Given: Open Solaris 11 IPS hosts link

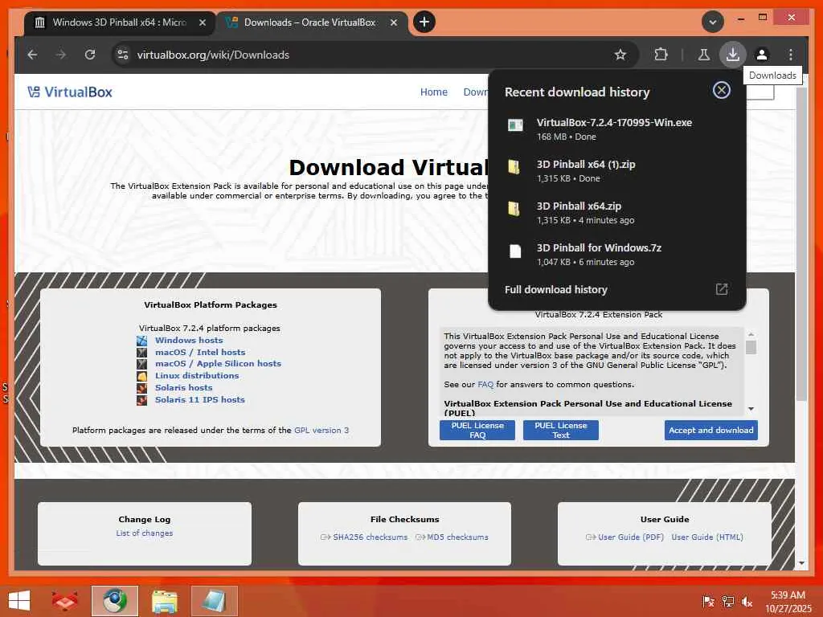Looking at the screenshot, I should [x=200, y=400].
